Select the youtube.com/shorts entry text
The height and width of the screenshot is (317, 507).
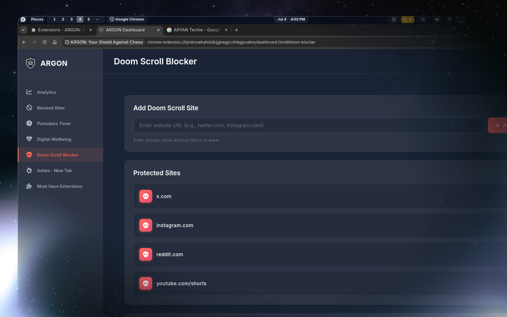[x=181, y=283]
